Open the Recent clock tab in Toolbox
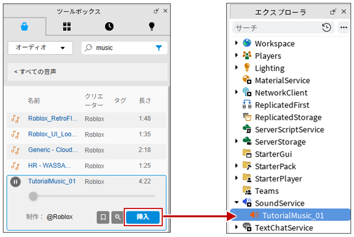 [109, 27]
